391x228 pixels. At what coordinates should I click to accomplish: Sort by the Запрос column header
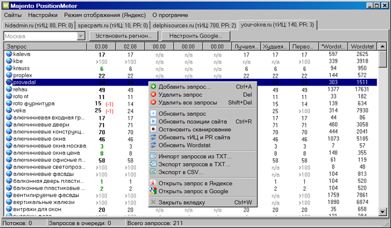[45, 46]
